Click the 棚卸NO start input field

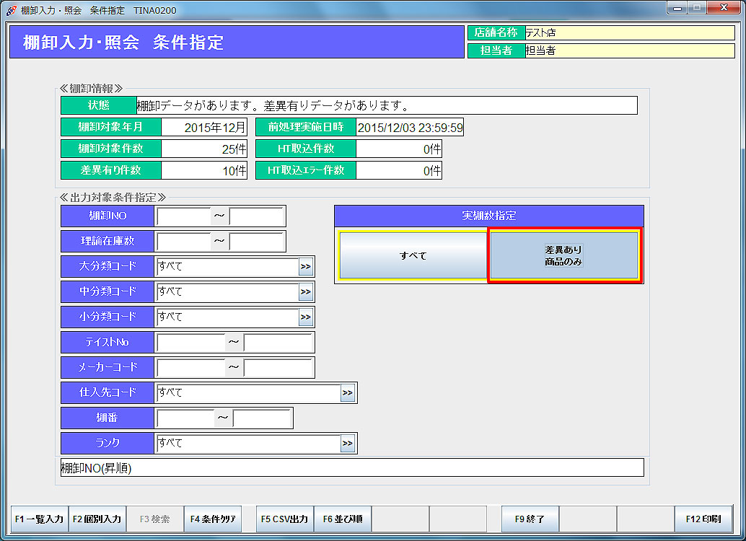[x=183, y=216]
